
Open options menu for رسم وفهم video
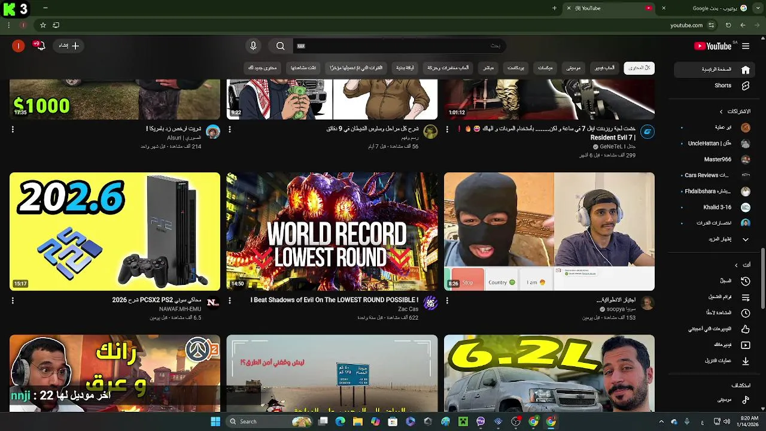point(230,129)
